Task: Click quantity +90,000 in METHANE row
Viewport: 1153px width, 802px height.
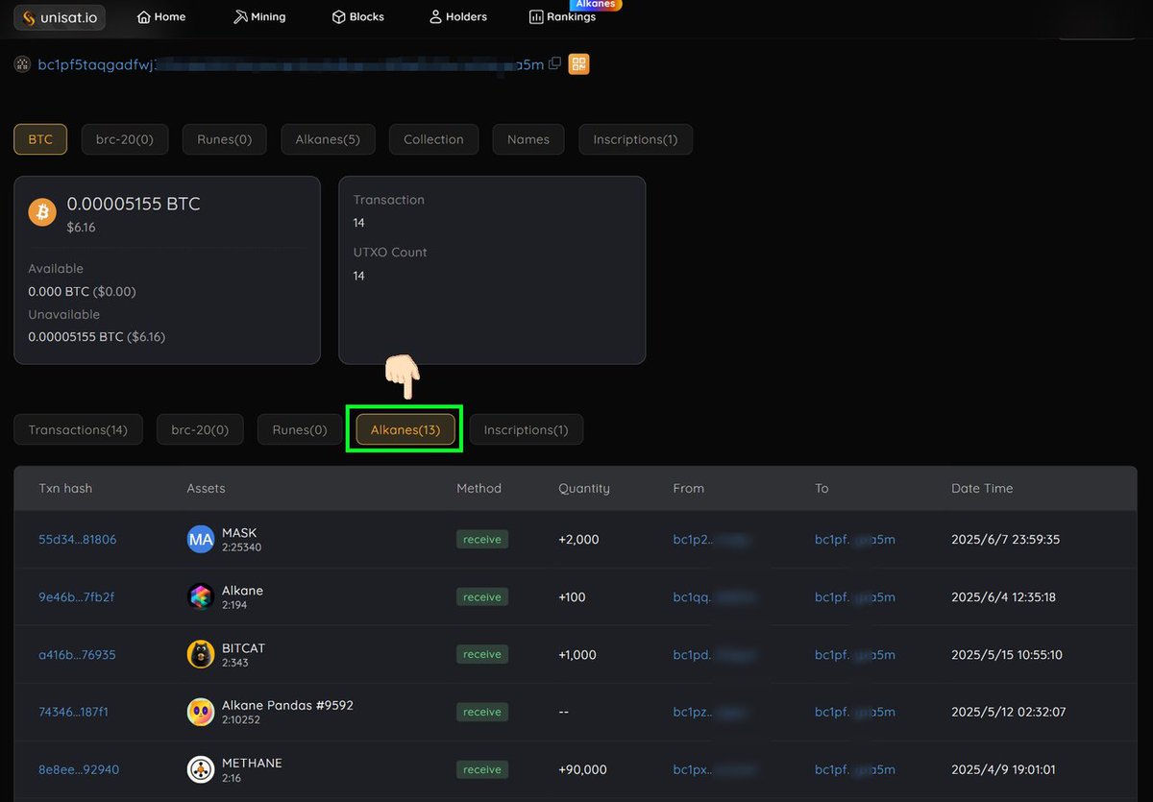Action: [582, 769]
